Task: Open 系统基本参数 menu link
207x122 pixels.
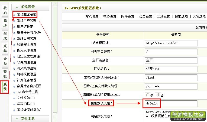Action: point(27,15)
